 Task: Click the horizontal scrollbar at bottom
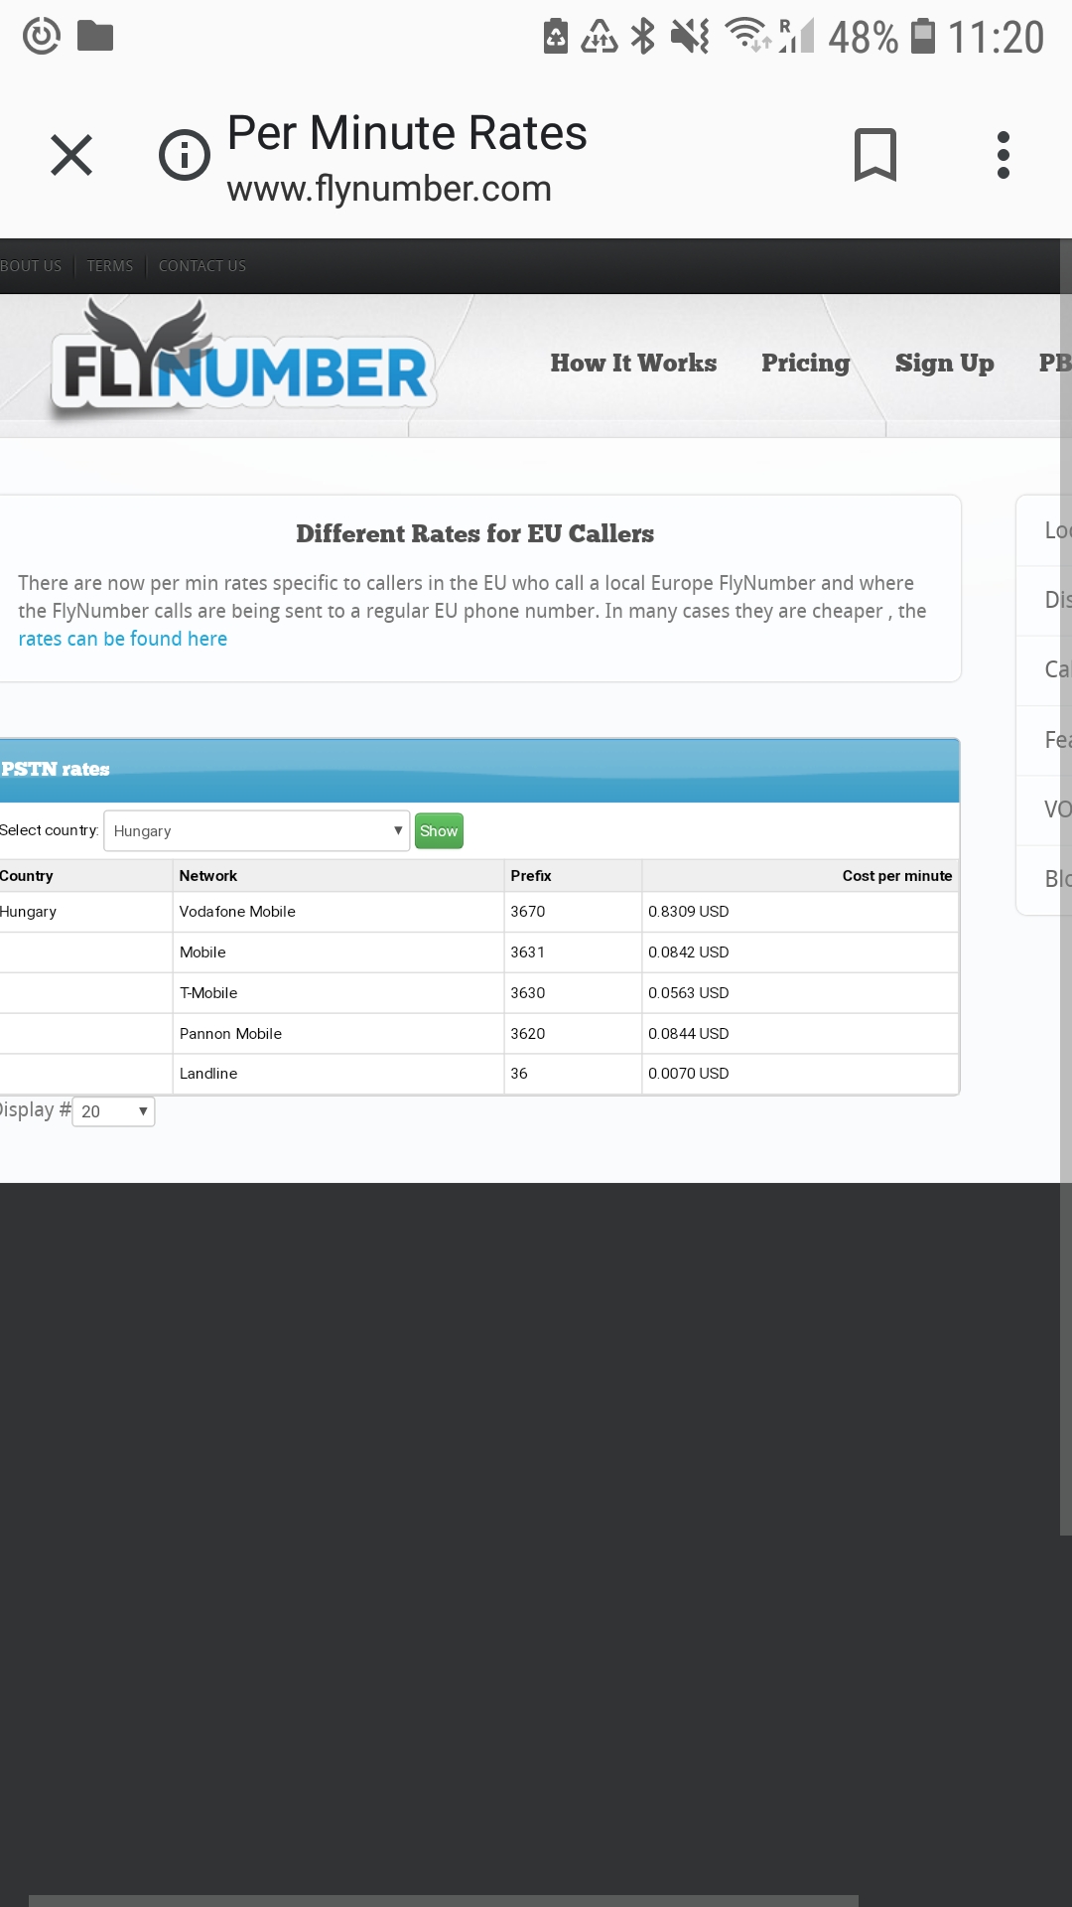[443, 1900]
